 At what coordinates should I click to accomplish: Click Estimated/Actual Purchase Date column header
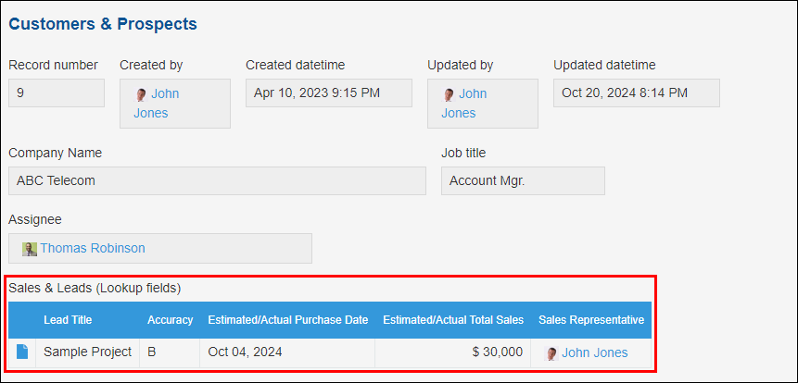287,320
